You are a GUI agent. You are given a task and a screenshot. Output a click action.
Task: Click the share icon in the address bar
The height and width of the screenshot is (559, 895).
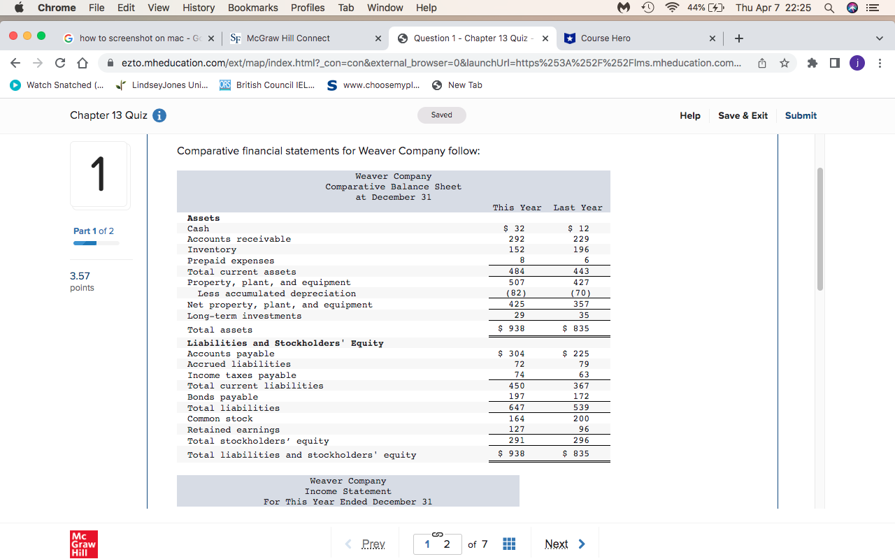(762, 62)
